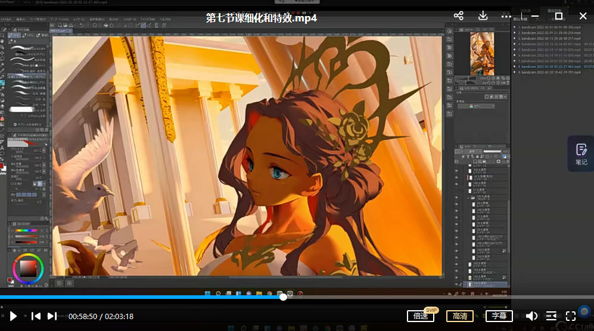The image size is (594, 331).
Task: Select the magnifier tool in Clip Studio
Action: click(x=3, y=36)
